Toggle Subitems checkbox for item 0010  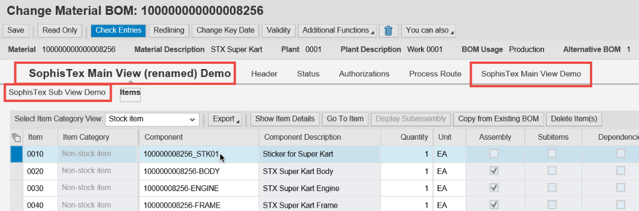(x=552, y=153)
